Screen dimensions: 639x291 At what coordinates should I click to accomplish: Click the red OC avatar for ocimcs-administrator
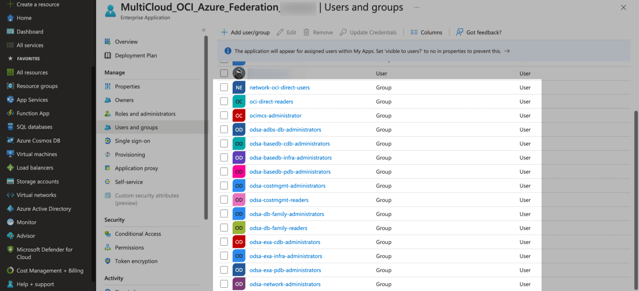(x=239, y=116)
